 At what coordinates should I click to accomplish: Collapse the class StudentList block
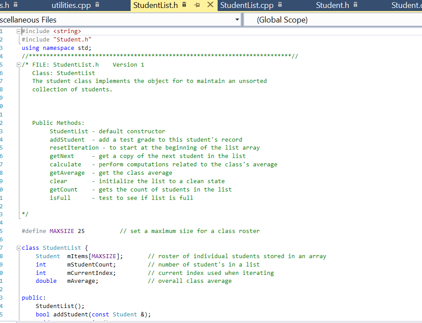(x=19, y=248)
